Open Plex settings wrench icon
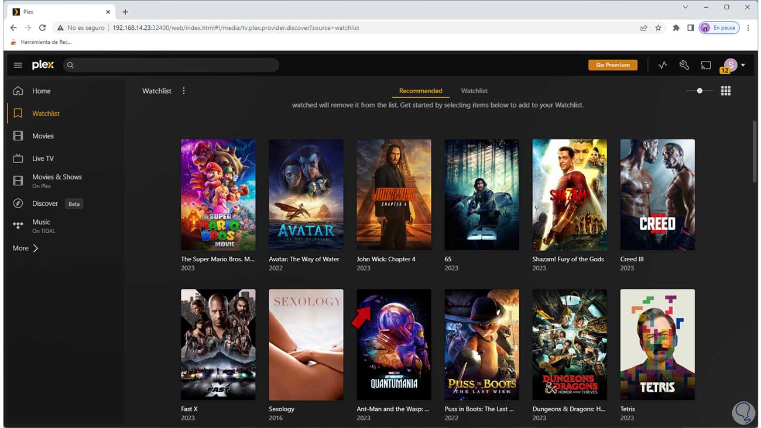This screenshot has width=761, height=428. [x=684, y=65]
